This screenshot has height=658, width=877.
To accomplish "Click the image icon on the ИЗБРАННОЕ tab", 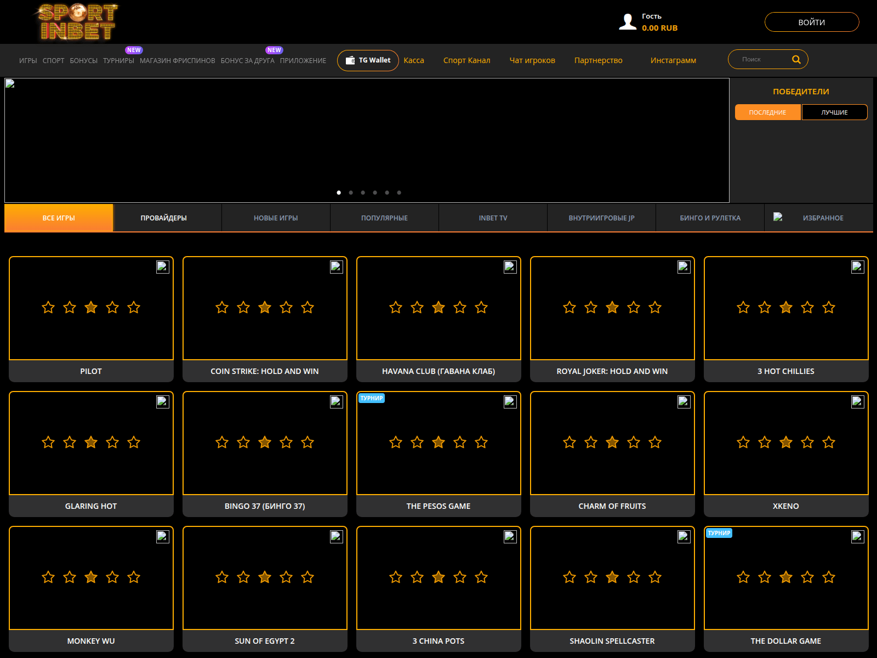I will [778, 217].
